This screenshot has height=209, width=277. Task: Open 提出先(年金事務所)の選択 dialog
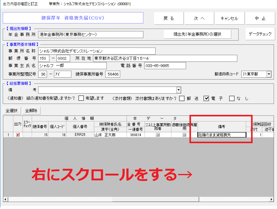(x=197, y=34)
